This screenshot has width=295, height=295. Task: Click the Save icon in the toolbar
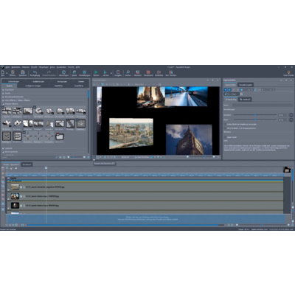(23, 72)
